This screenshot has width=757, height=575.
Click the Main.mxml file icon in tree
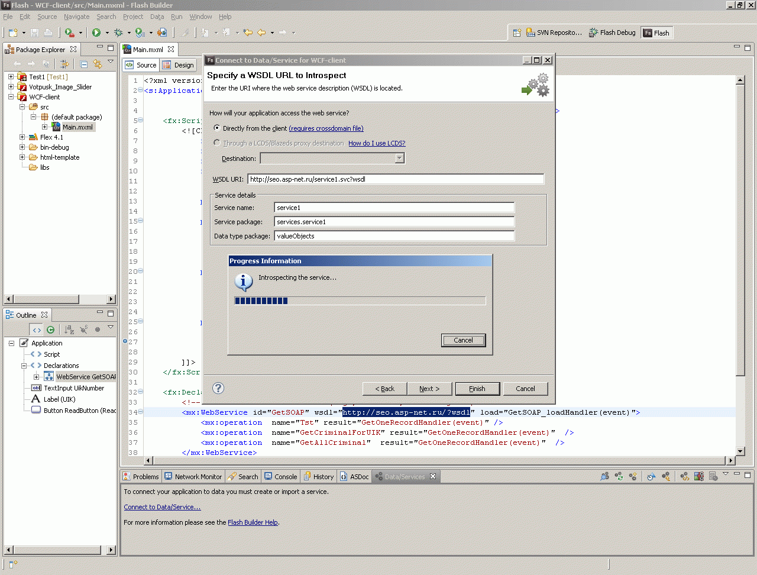click(x=56, y=127)
